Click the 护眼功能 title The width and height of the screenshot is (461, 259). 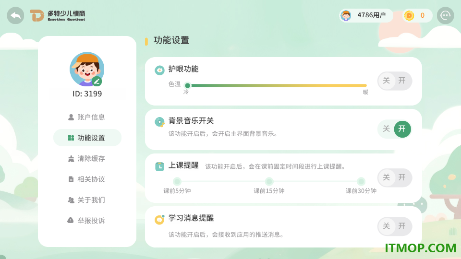click(x=183, y=69)
